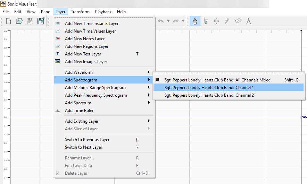Click the Save Session disk icon
This screenshot has height=184, width=307.
(30, 21)
